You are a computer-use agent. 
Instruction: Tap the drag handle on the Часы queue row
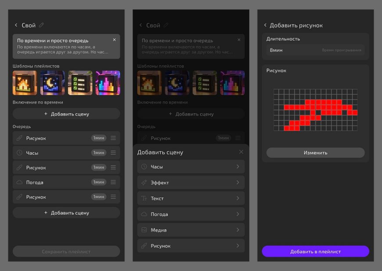click(x=113, y=153)
